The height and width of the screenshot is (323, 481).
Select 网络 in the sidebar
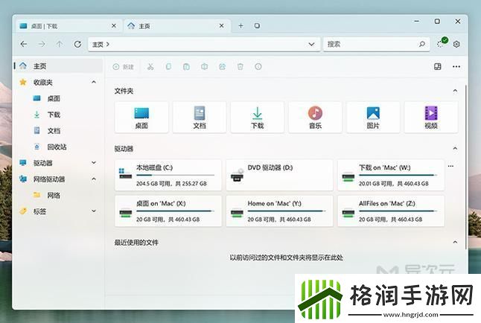pyautogui.click(x=59, y=195)
